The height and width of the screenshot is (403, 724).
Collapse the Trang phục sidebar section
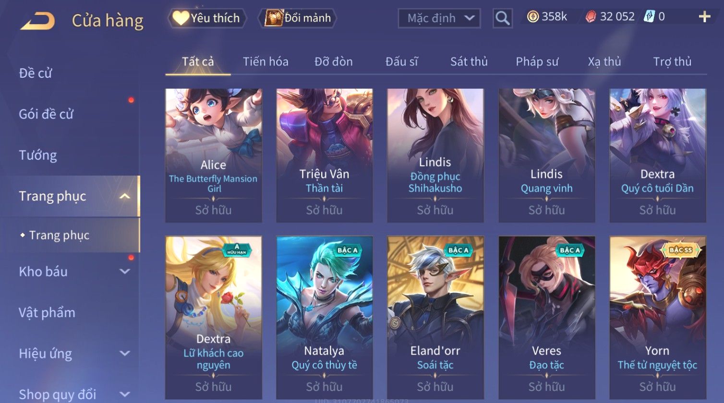125,196
